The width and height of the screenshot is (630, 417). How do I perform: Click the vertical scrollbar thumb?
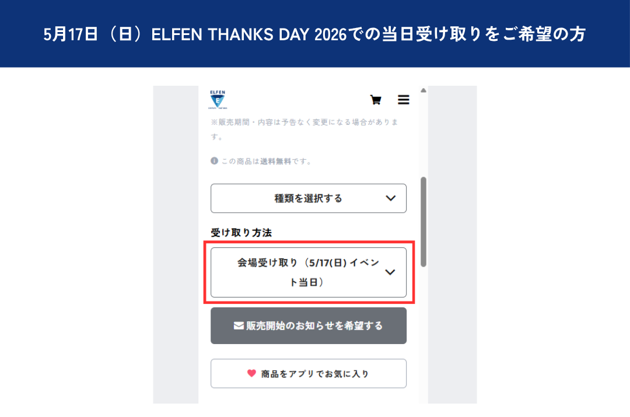pyautogui.click(x=423, y=222)
